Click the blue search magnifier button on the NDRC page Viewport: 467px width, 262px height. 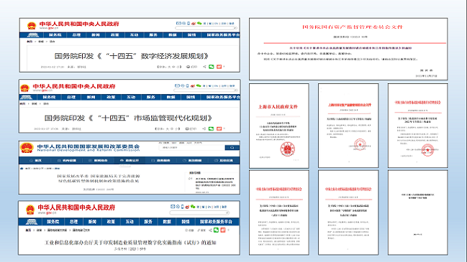(232, 147)
